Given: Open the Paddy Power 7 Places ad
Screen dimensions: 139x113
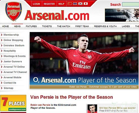Looking at the screenshot, I should tap(13, 103).
